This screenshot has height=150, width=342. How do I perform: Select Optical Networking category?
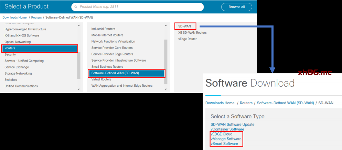(18, 42)
